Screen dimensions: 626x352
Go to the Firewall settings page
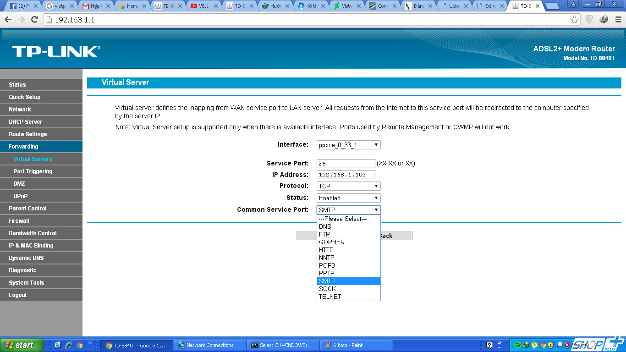click(19, 221)
